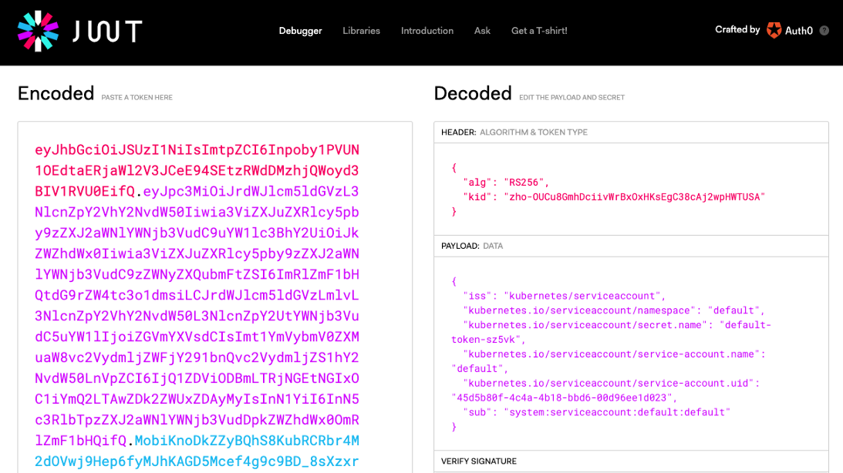The image size is (843, 473).
Task: Click the colorful JWT pinwheel logo
Action: pyautogui.click(x=38, y=31)
